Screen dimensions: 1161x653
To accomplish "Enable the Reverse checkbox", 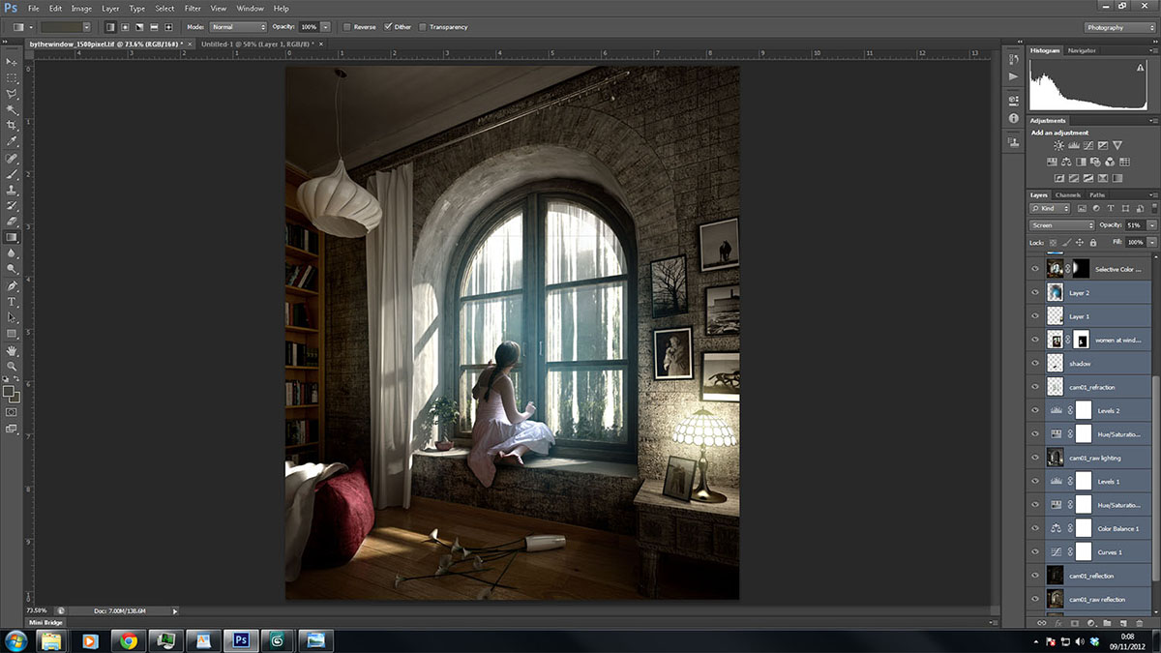I will coord(347,27).
